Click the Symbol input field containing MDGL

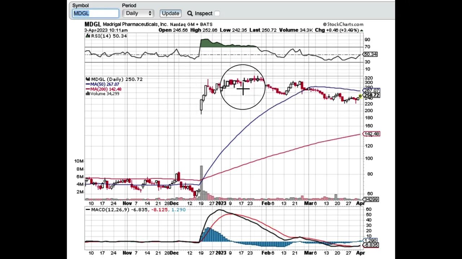[x=95, y=13]
